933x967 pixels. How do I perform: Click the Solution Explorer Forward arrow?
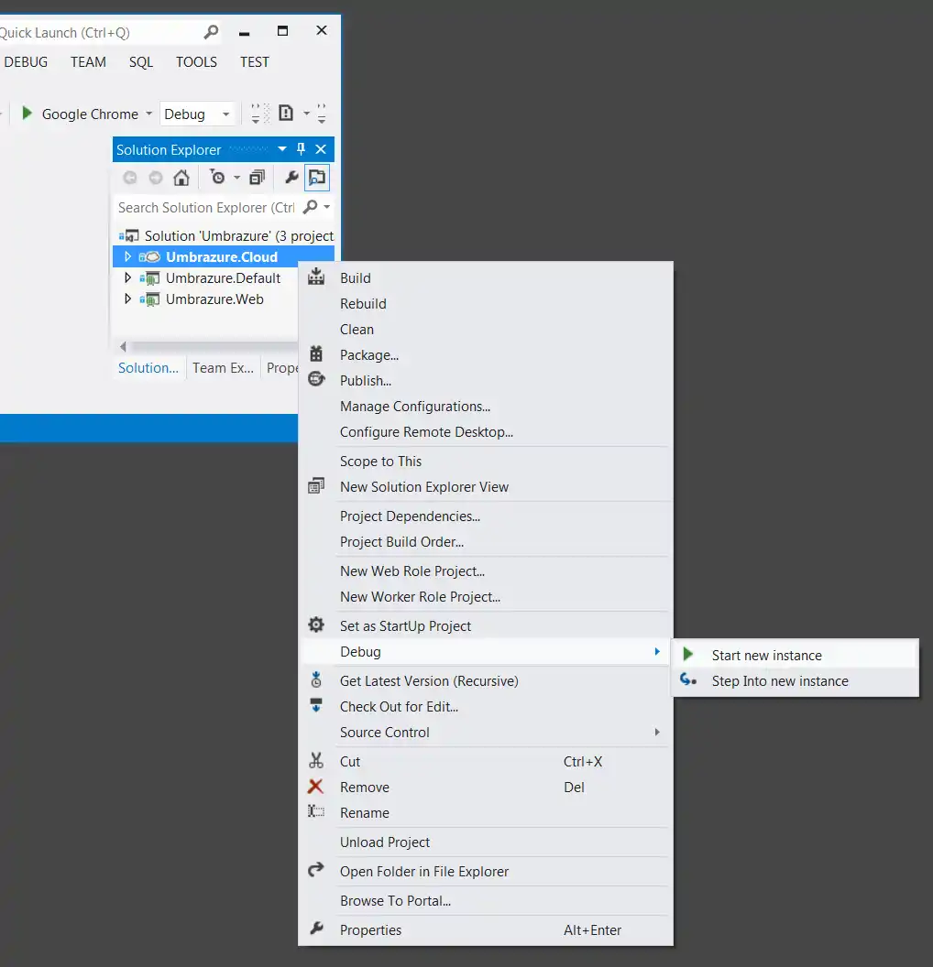(156, 178)
